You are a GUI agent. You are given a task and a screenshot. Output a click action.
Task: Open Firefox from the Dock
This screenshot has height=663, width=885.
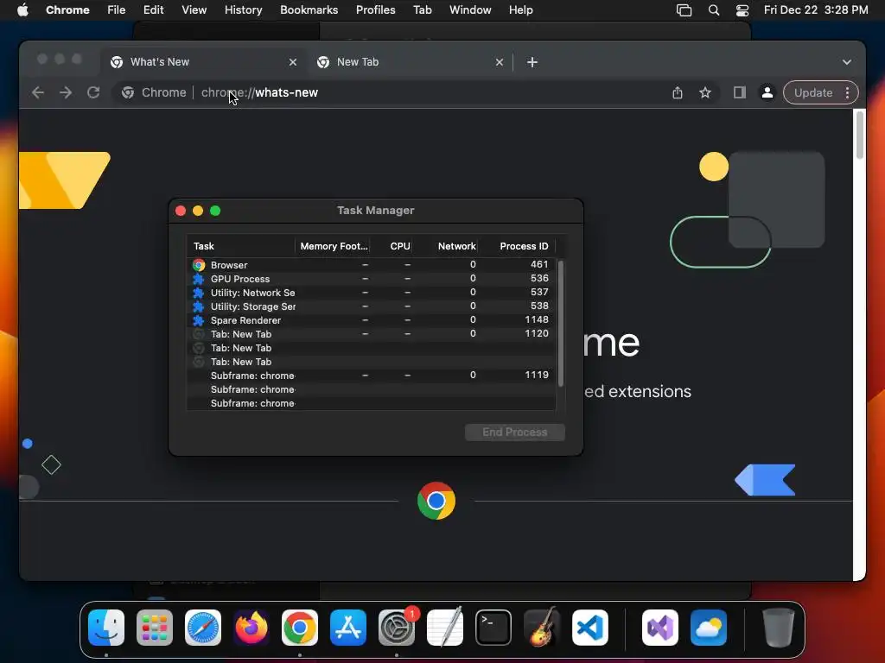click(x=251, y=628)
